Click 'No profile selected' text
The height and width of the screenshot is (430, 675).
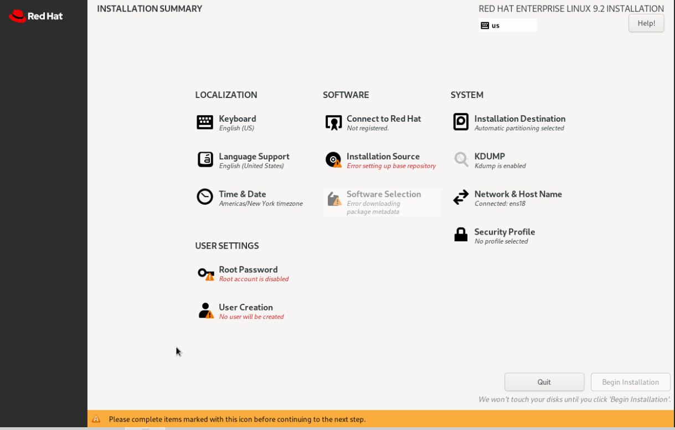[501, 241]
